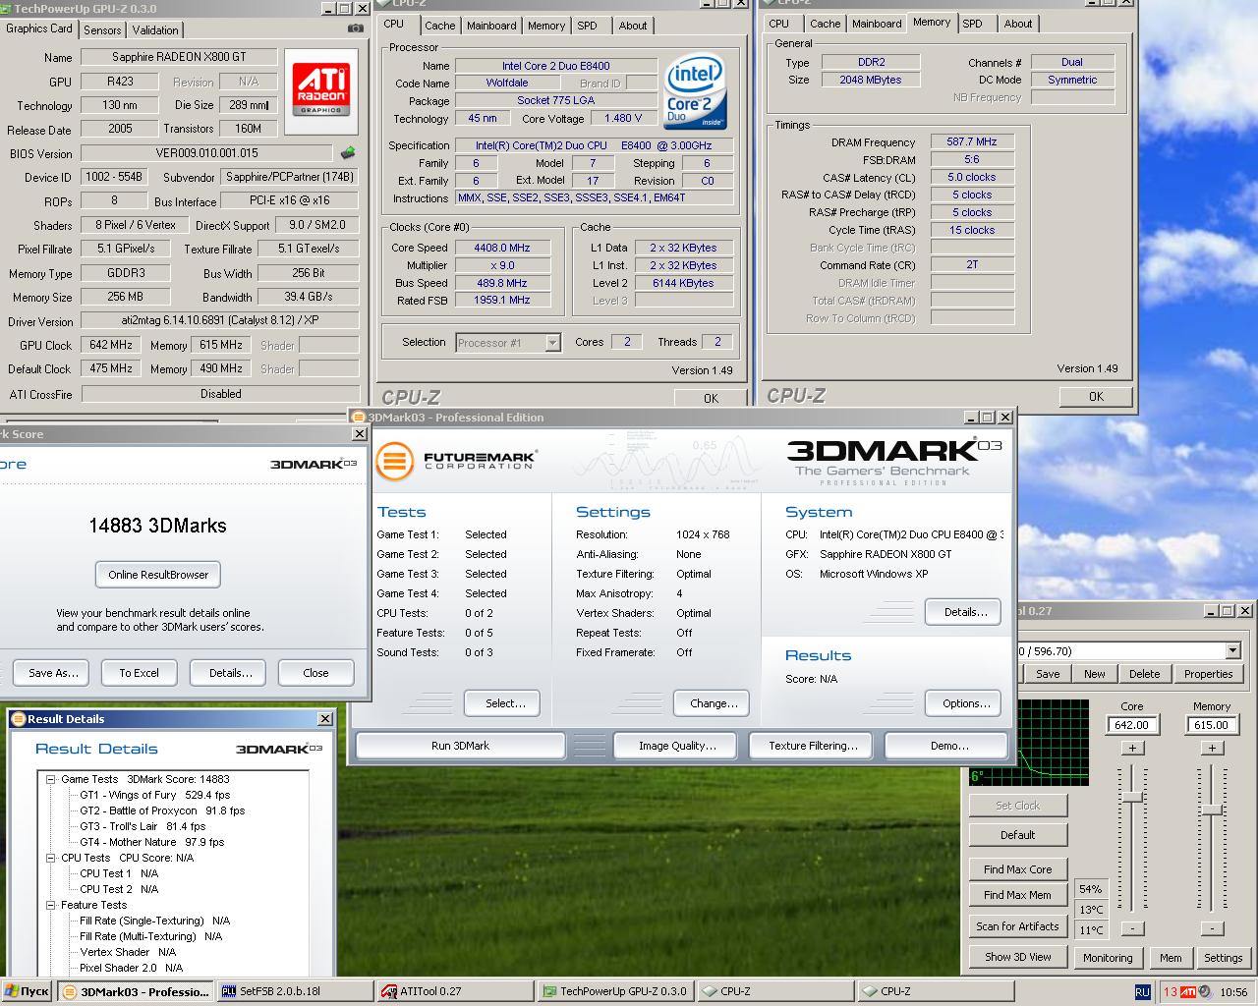Open ATITool Settings
Image resolution: width=1258 pixels, height=1006 pixels.
coord(1223,958)
